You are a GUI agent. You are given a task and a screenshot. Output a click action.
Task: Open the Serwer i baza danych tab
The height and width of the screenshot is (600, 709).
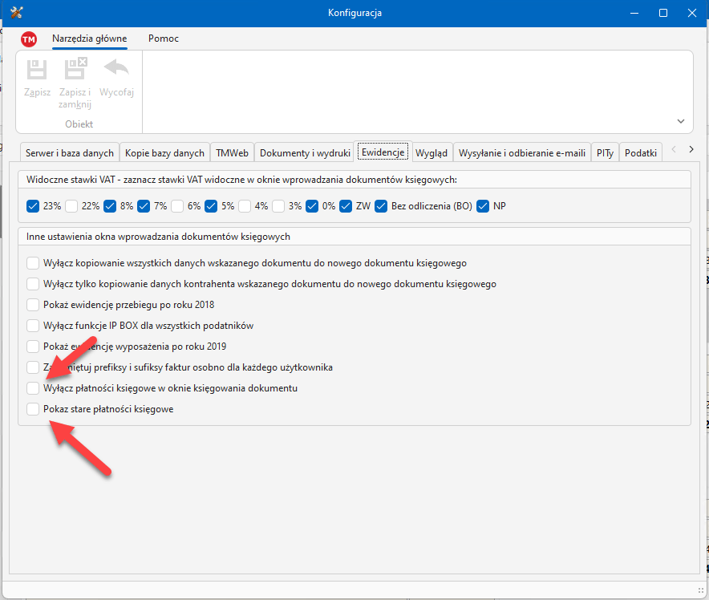coord(70,152)
